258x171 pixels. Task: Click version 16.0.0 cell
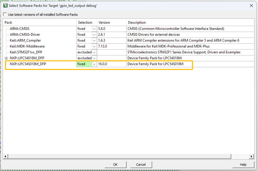[112, 64]
